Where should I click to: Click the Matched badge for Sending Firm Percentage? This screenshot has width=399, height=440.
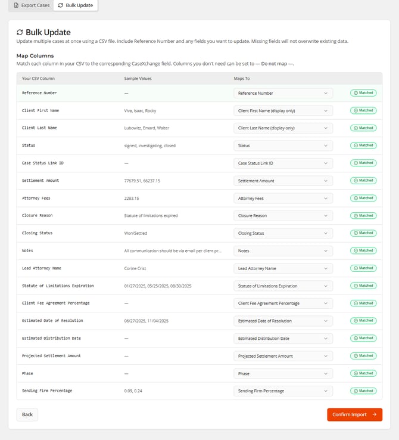click(363, 391)
